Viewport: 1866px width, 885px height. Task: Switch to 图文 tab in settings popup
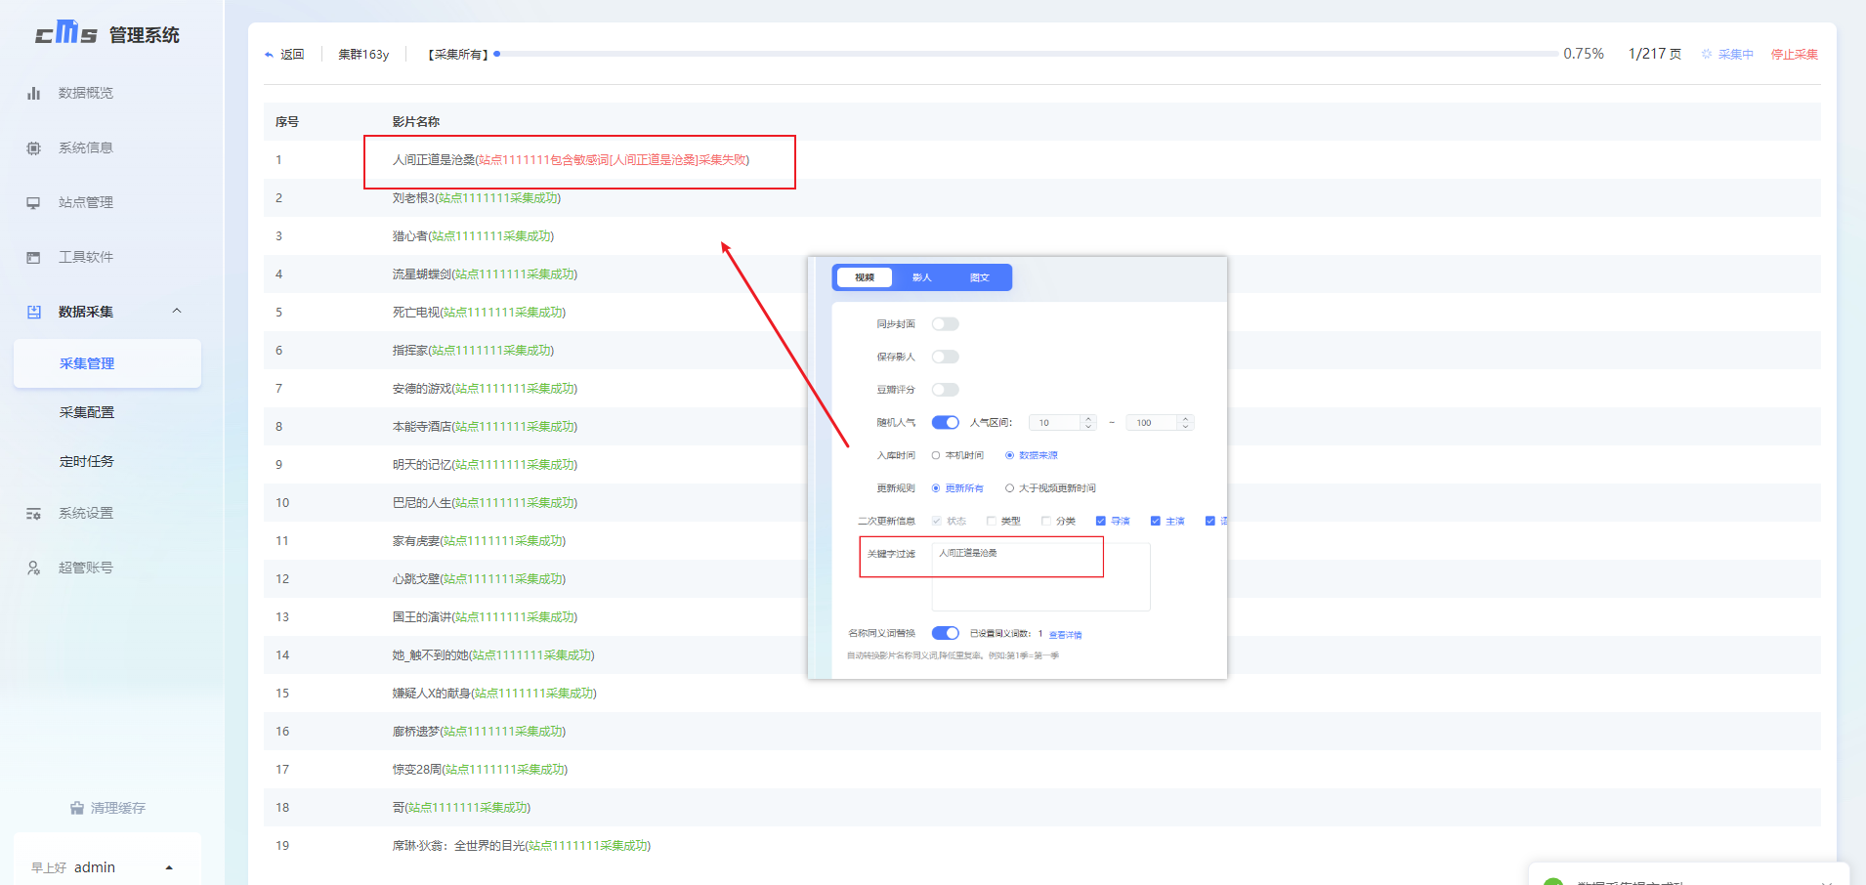pyautogui.click(x=980, y=277)
